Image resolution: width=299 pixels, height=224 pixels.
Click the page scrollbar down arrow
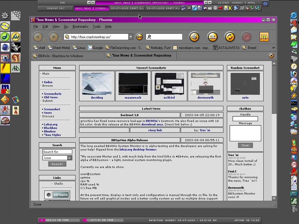pyautogui.click(x=274, y=198)
